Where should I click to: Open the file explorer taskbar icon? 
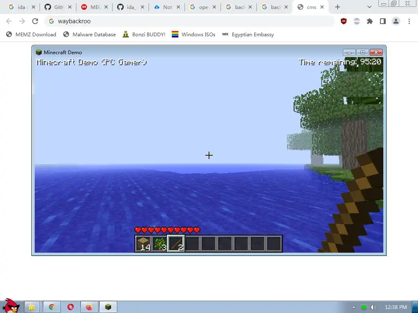point(32,307)
